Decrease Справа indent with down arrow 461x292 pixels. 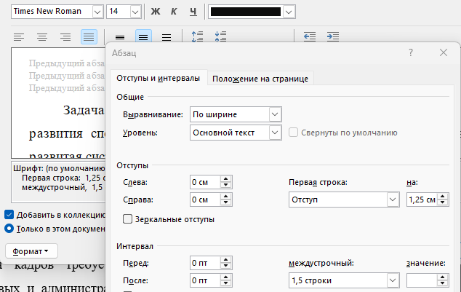[226, 203]
